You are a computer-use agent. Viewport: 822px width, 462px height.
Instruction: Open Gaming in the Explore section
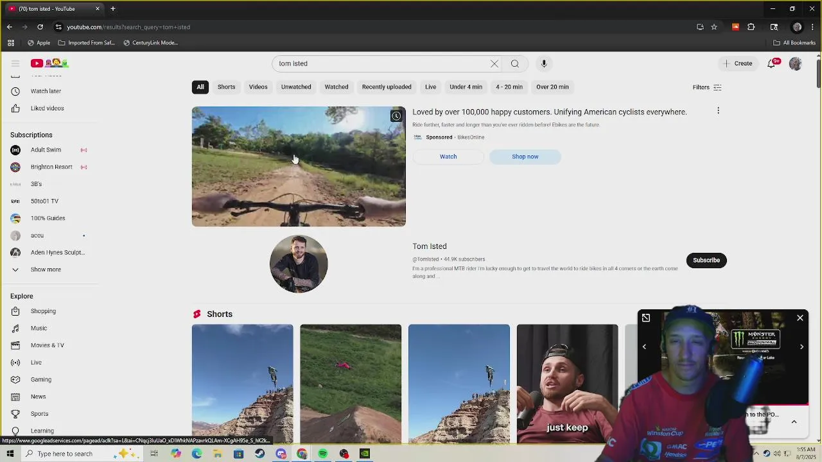40,379
